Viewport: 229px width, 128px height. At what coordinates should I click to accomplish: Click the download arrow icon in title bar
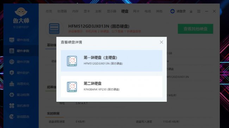[191, 11]
